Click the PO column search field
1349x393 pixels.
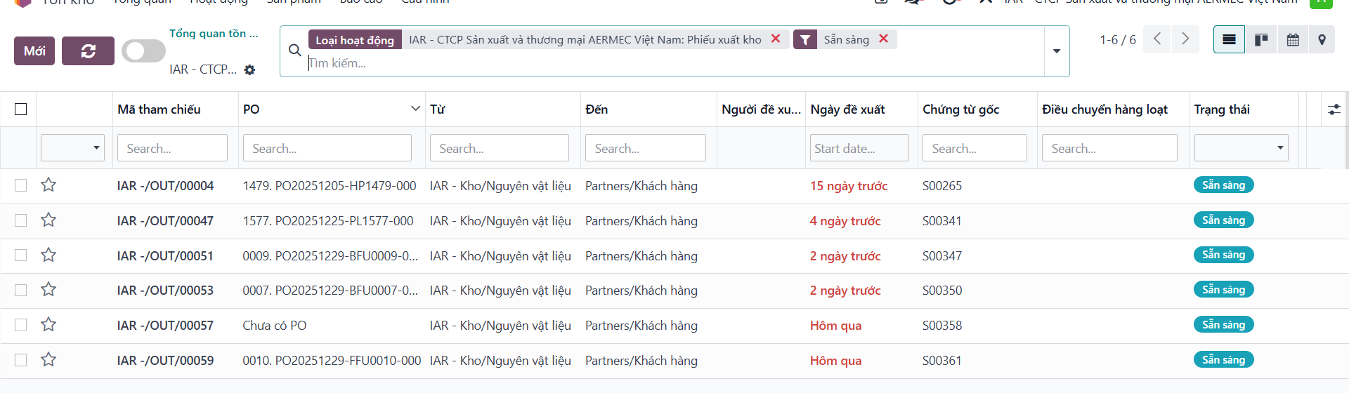pos(327,148)
